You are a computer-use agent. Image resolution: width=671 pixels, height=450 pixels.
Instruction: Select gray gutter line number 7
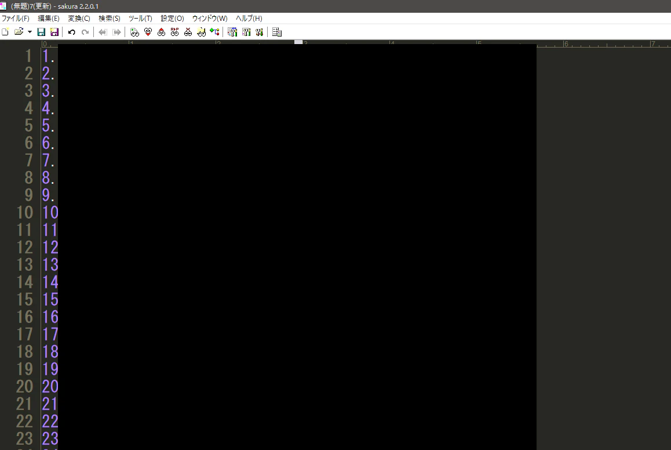pyautogui.click(x=28, y=161)
